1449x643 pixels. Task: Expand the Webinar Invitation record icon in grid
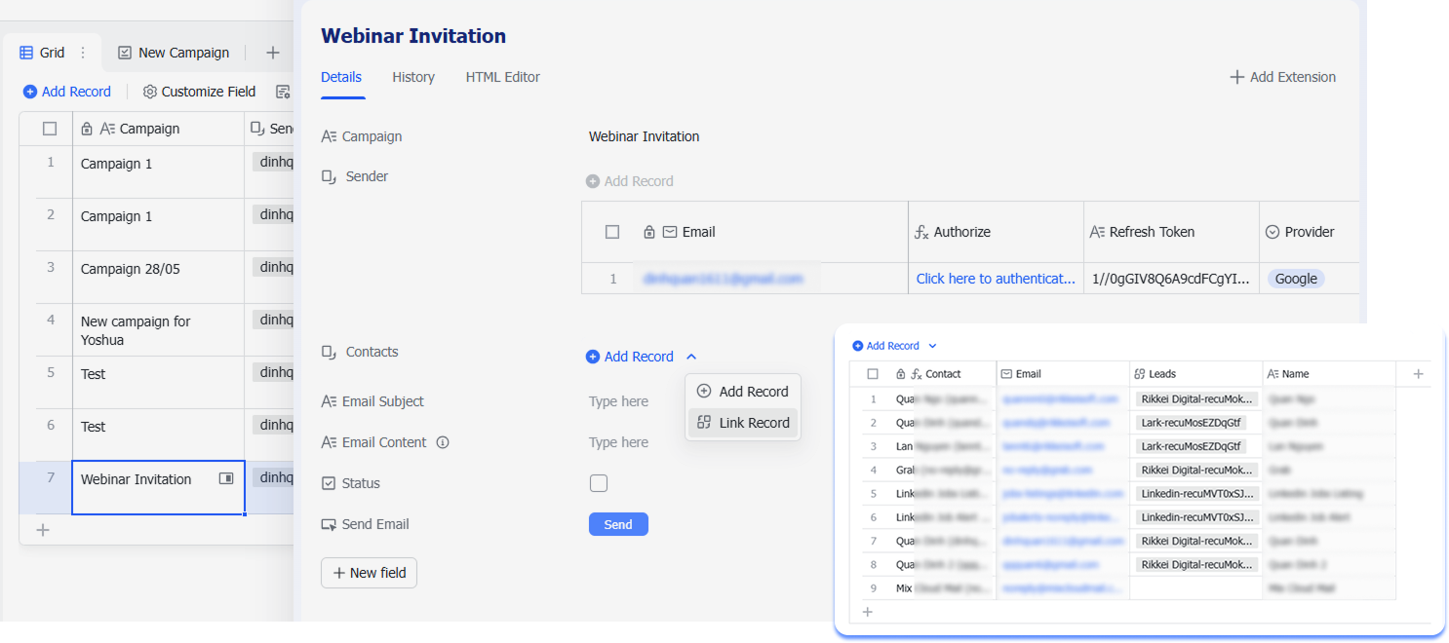226,478
